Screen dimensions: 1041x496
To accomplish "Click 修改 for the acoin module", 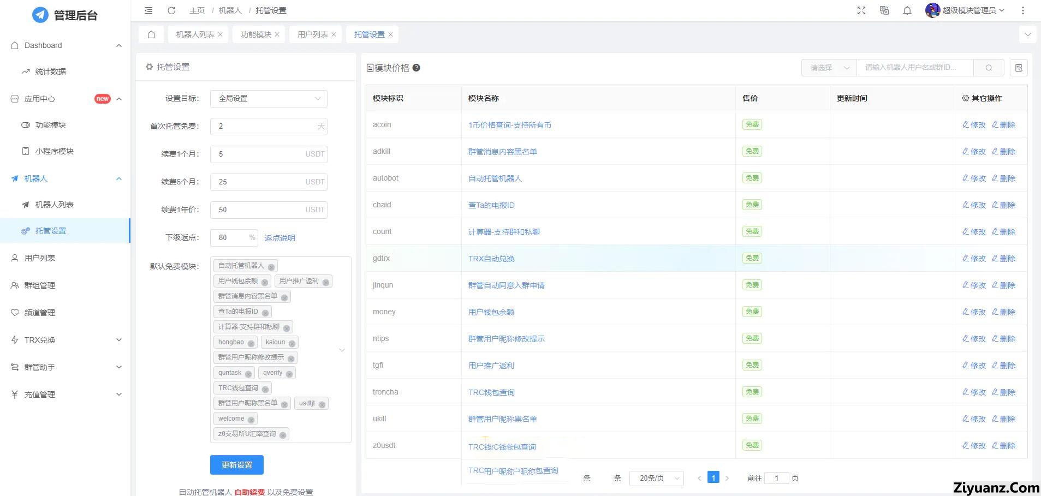I will (974, 125).
